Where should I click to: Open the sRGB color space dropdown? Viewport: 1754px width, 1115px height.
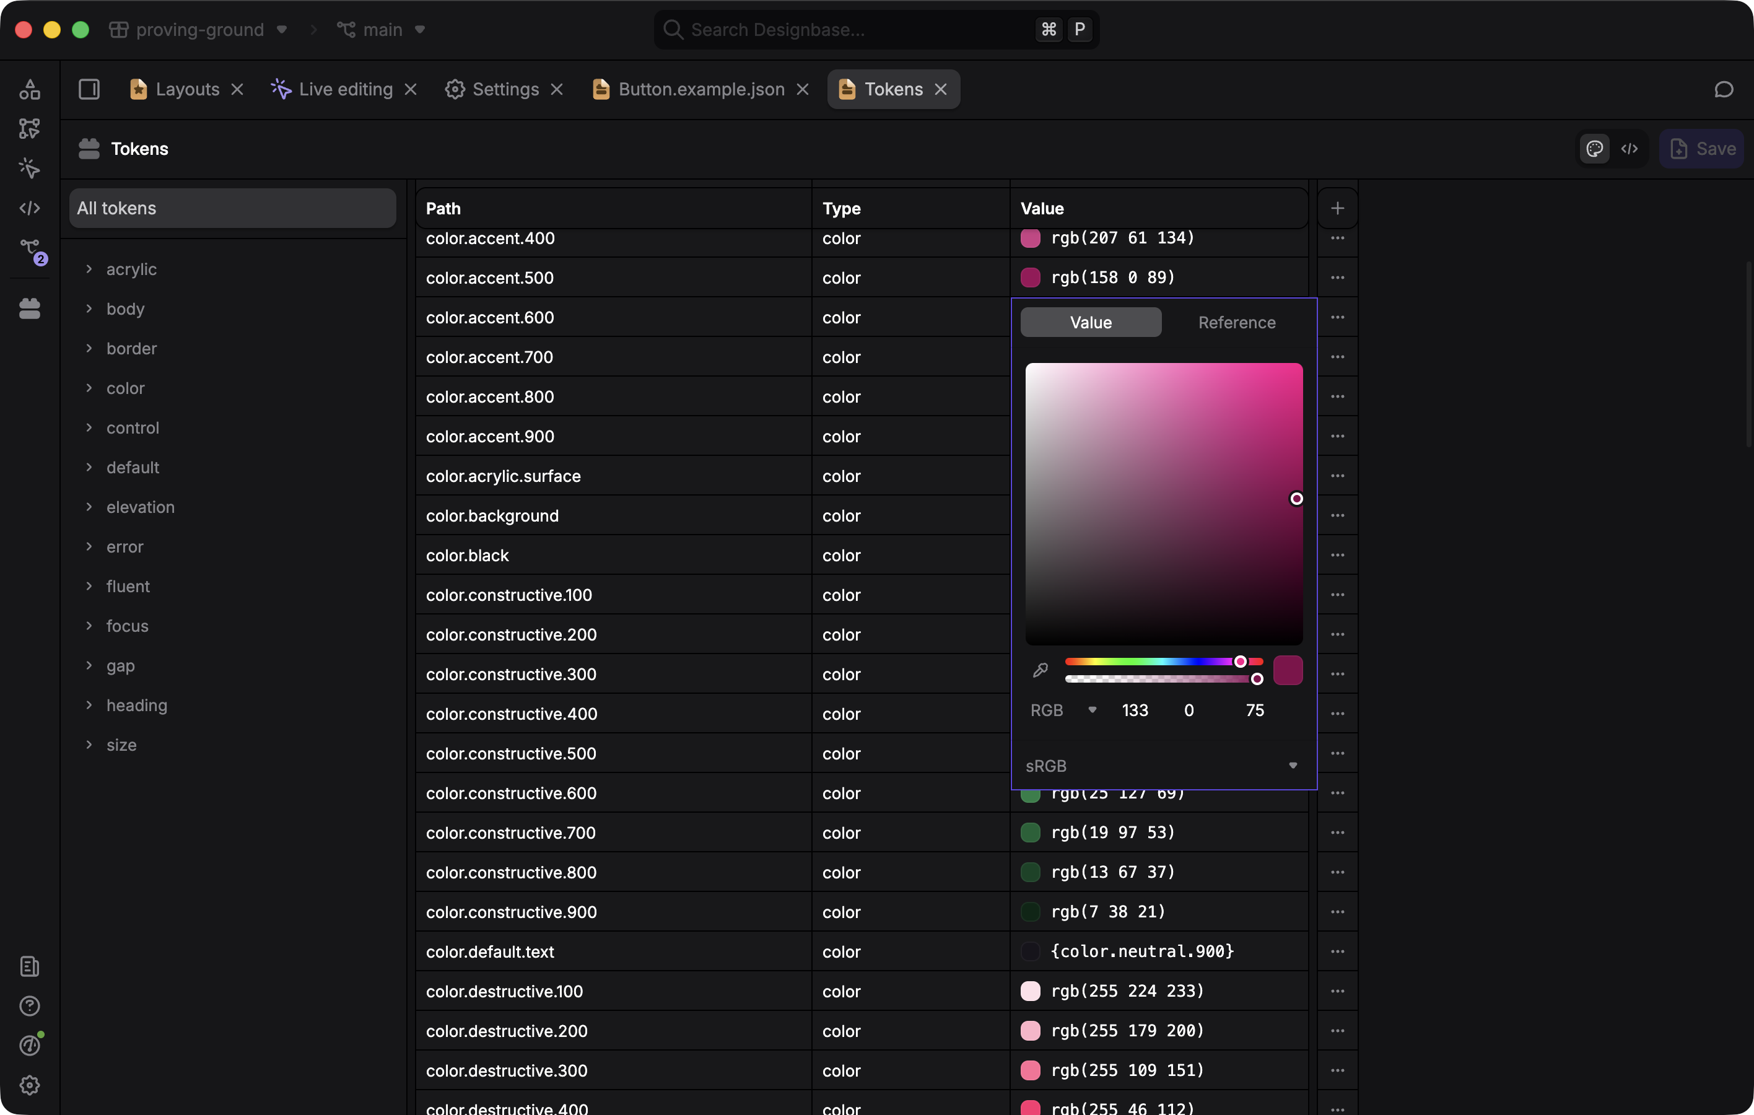pos(1163,766)
